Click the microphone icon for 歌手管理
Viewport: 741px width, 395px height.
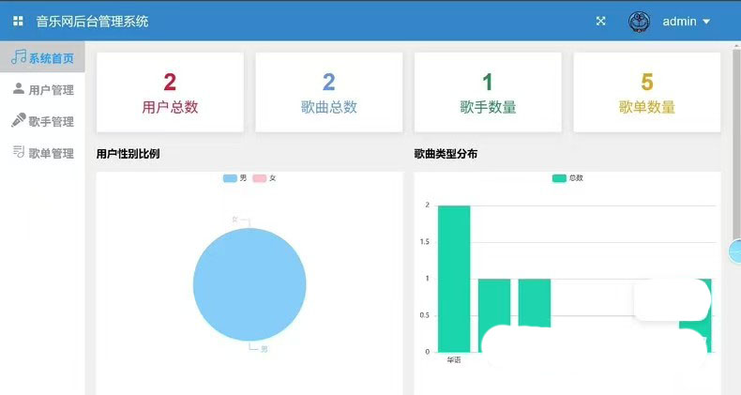point(18,121)
